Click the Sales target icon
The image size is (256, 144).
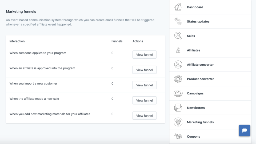coord(178,36)
